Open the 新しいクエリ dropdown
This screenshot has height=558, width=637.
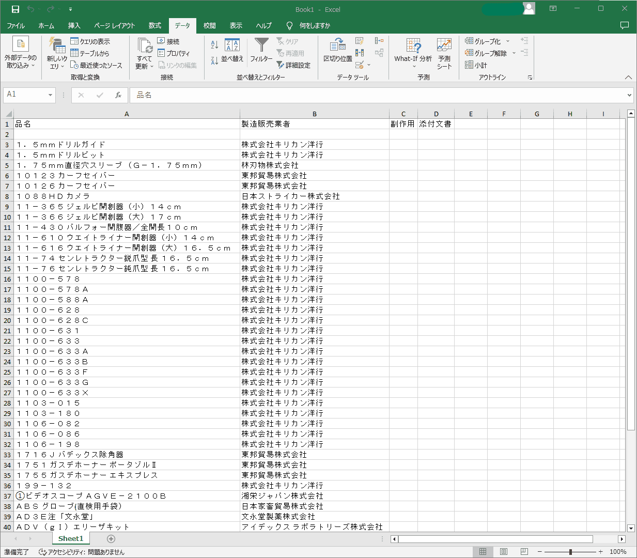pyautogui.click(x=57, y=53)
